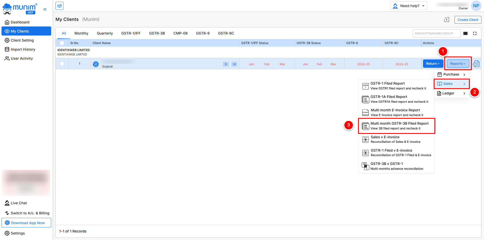
Task: Check the row 1 client checkbox
Action: point(62,64)
